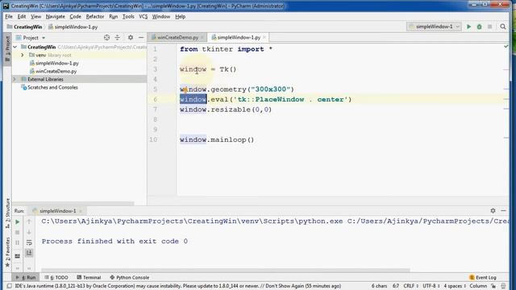Collapse the CreatingWin project root node
This screenshot has height=290, width=516.
(x=15, y=47)
